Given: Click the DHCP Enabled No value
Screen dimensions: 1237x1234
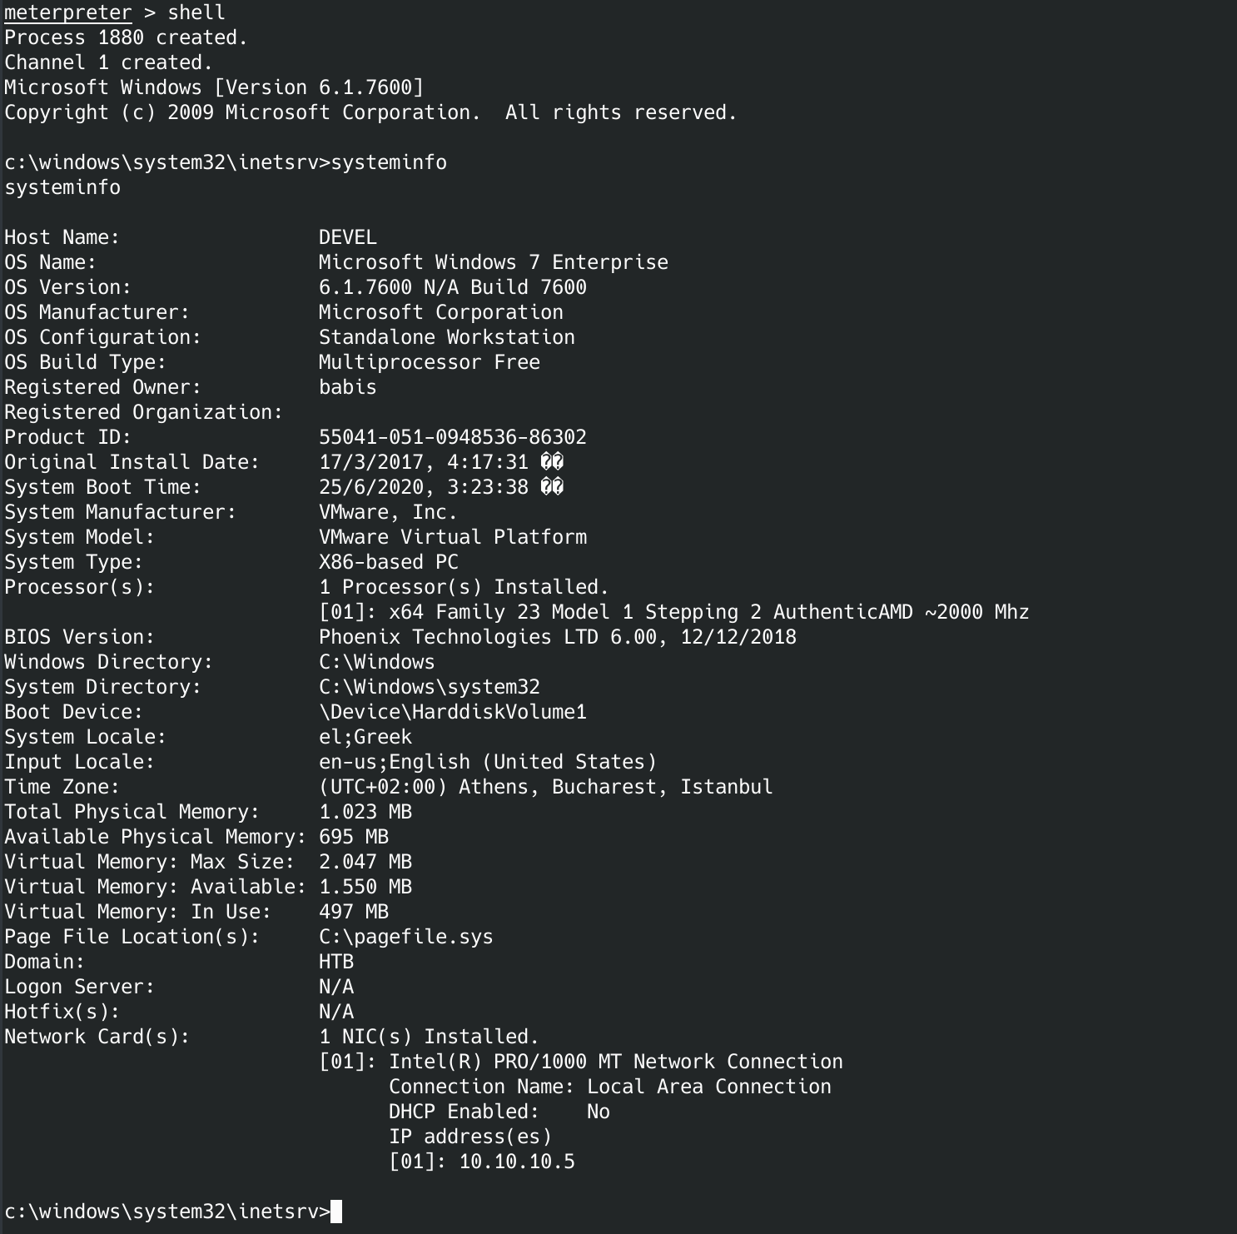Looking at the screenshot, I should coord(598,1112).
